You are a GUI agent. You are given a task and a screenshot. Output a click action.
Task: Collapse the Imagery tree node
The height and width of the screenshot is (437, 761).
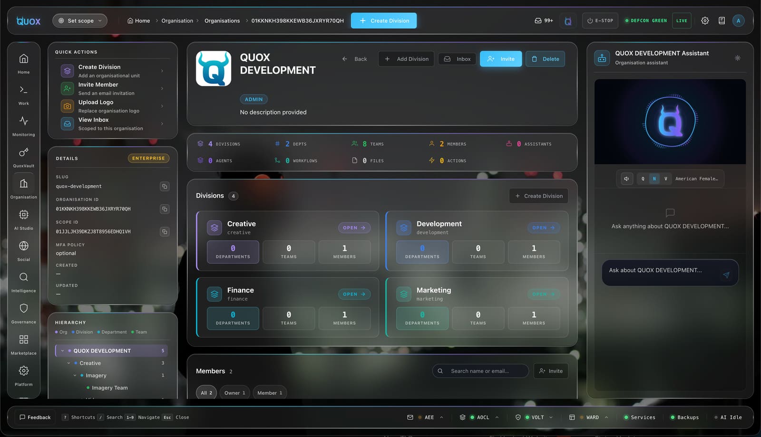pyautogui.click(x=75, y=375)
